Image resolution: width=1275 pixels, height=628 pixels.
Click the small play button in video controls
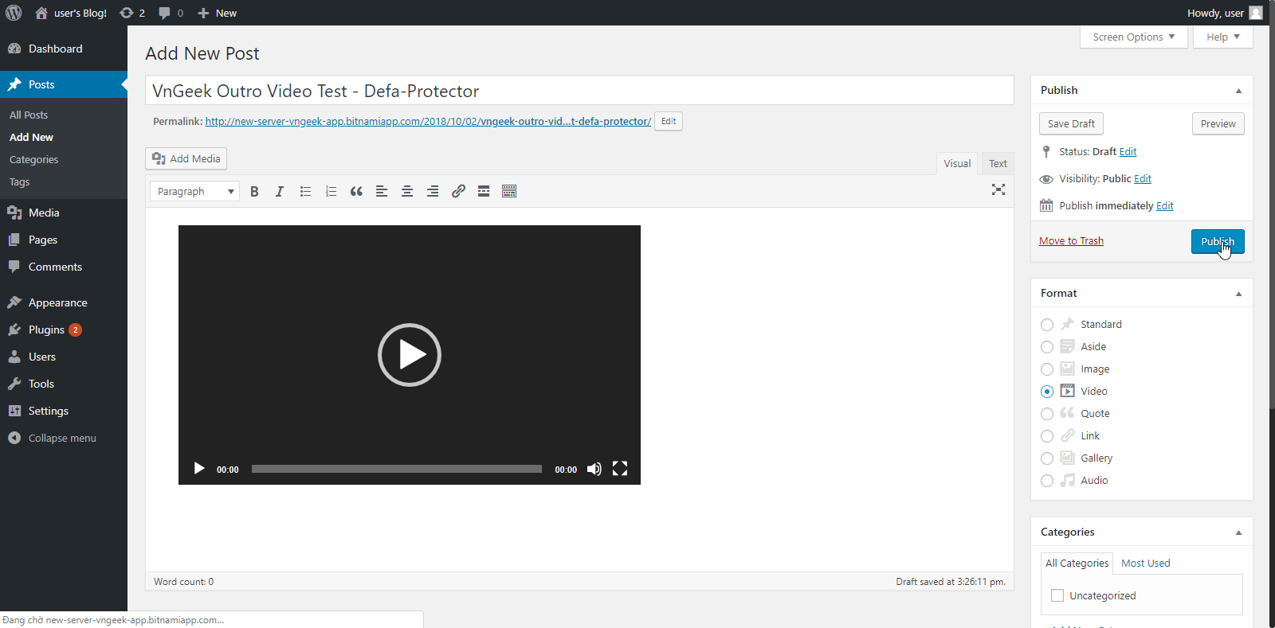tap(199, 469)
